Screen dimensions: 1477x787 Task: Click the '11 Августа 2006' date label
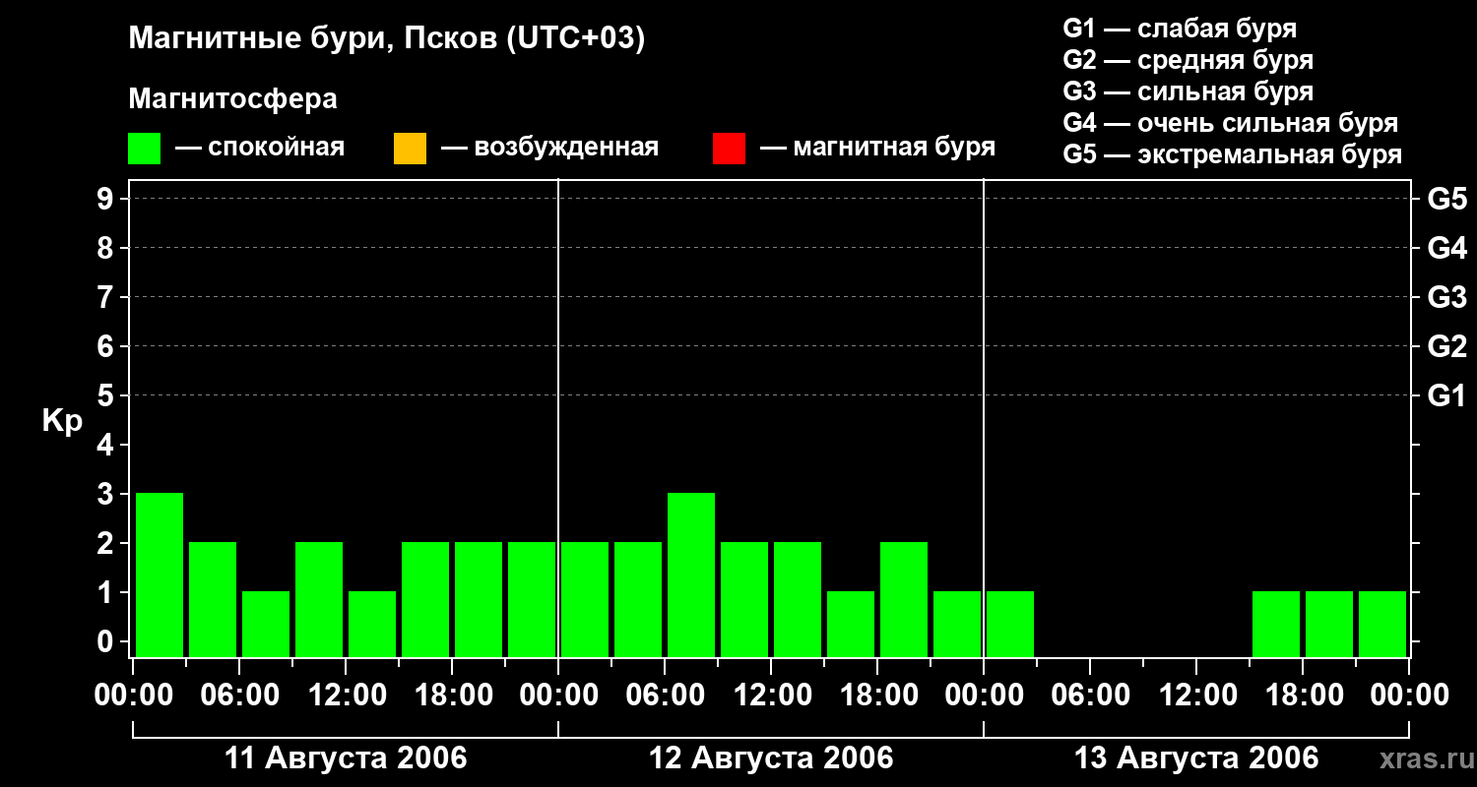pyautogui.click(x=347, y=758)
